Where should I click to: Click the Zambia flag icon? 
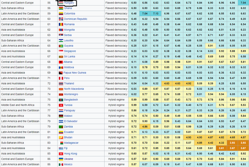pos(61,127)
